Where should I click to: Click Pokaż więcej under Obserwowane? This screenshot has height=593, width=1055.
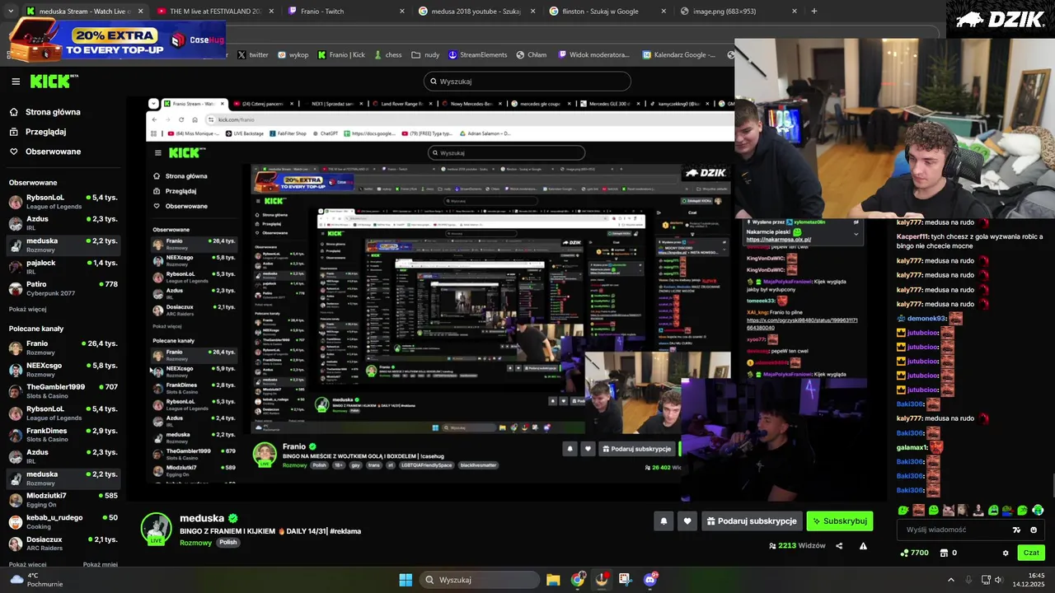[x=27, y=309]
